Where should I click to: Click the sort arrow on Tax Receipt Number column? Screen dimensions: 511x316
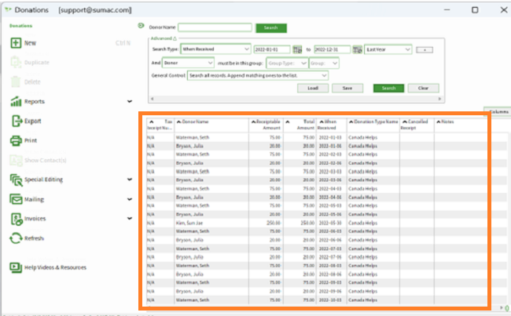[151, 122]
